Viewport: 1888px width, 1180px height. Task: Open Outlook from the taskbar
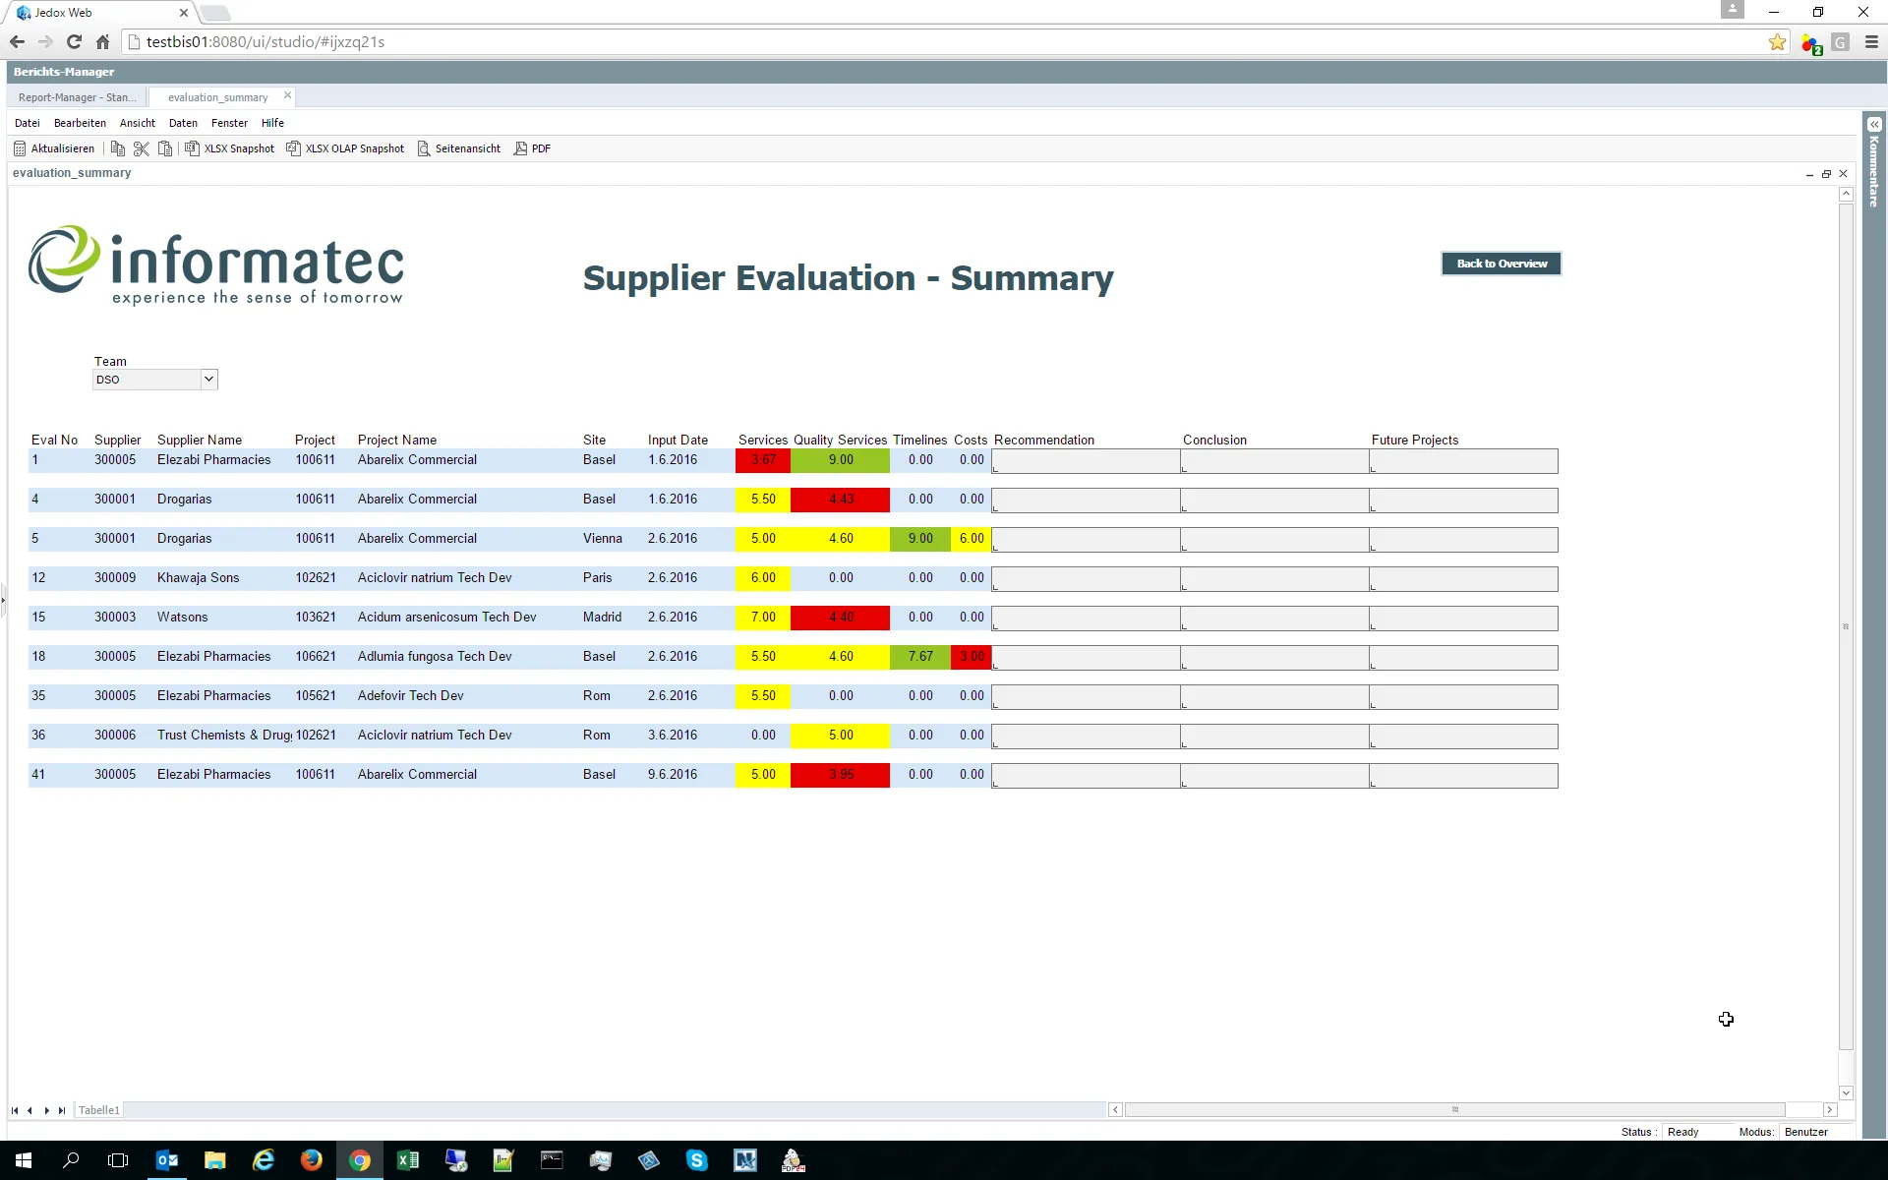point(167,1160)
